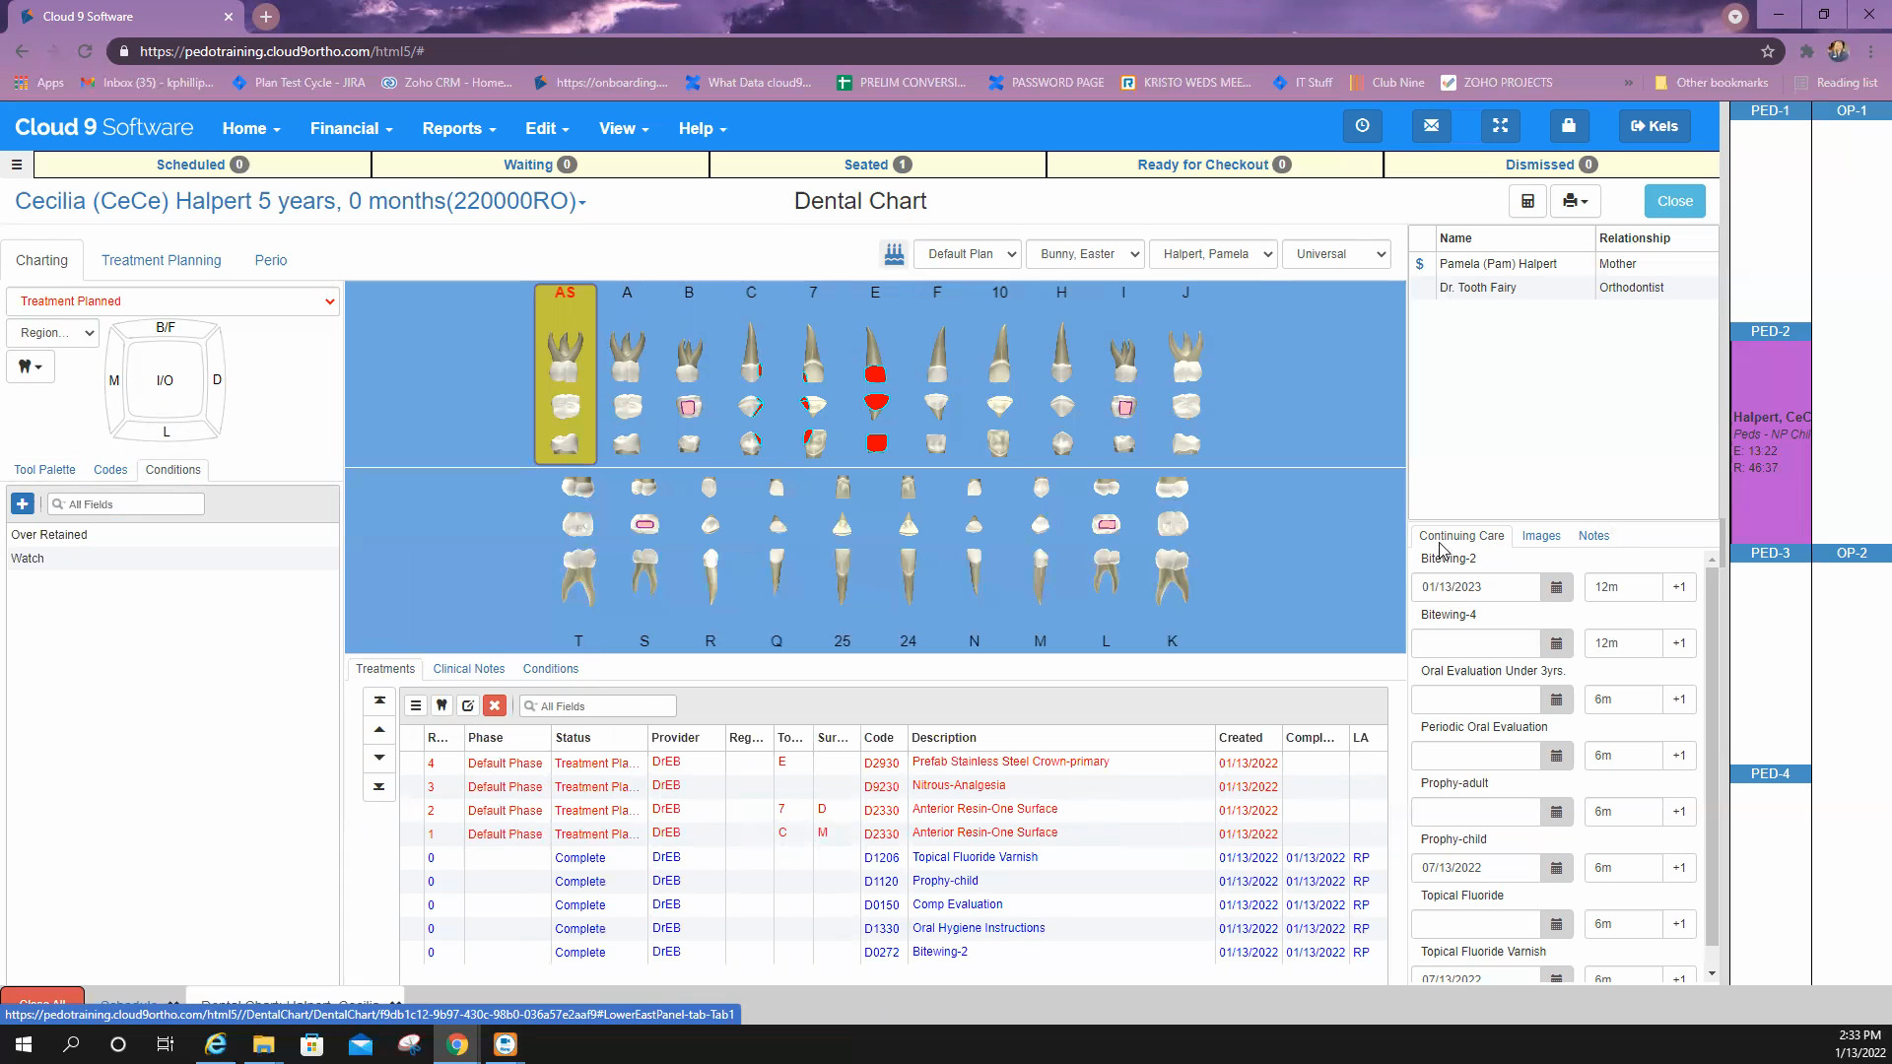Open the Universal numbering dropdown
The width and height of the screenshot is (1892, 1064).
(x=1336, y=254)
